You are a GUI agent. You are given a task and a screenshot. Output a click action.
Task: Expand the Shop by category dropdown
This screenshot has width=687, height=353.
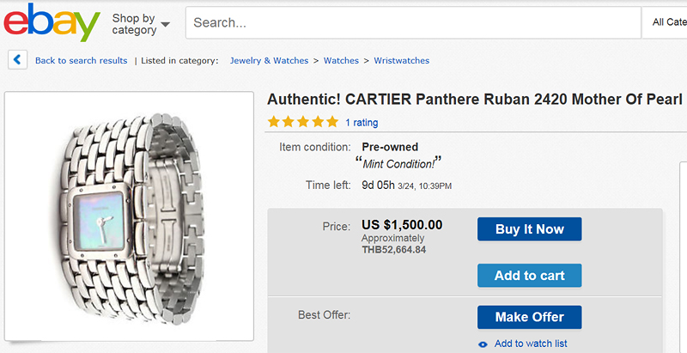[x=140, y=24]
